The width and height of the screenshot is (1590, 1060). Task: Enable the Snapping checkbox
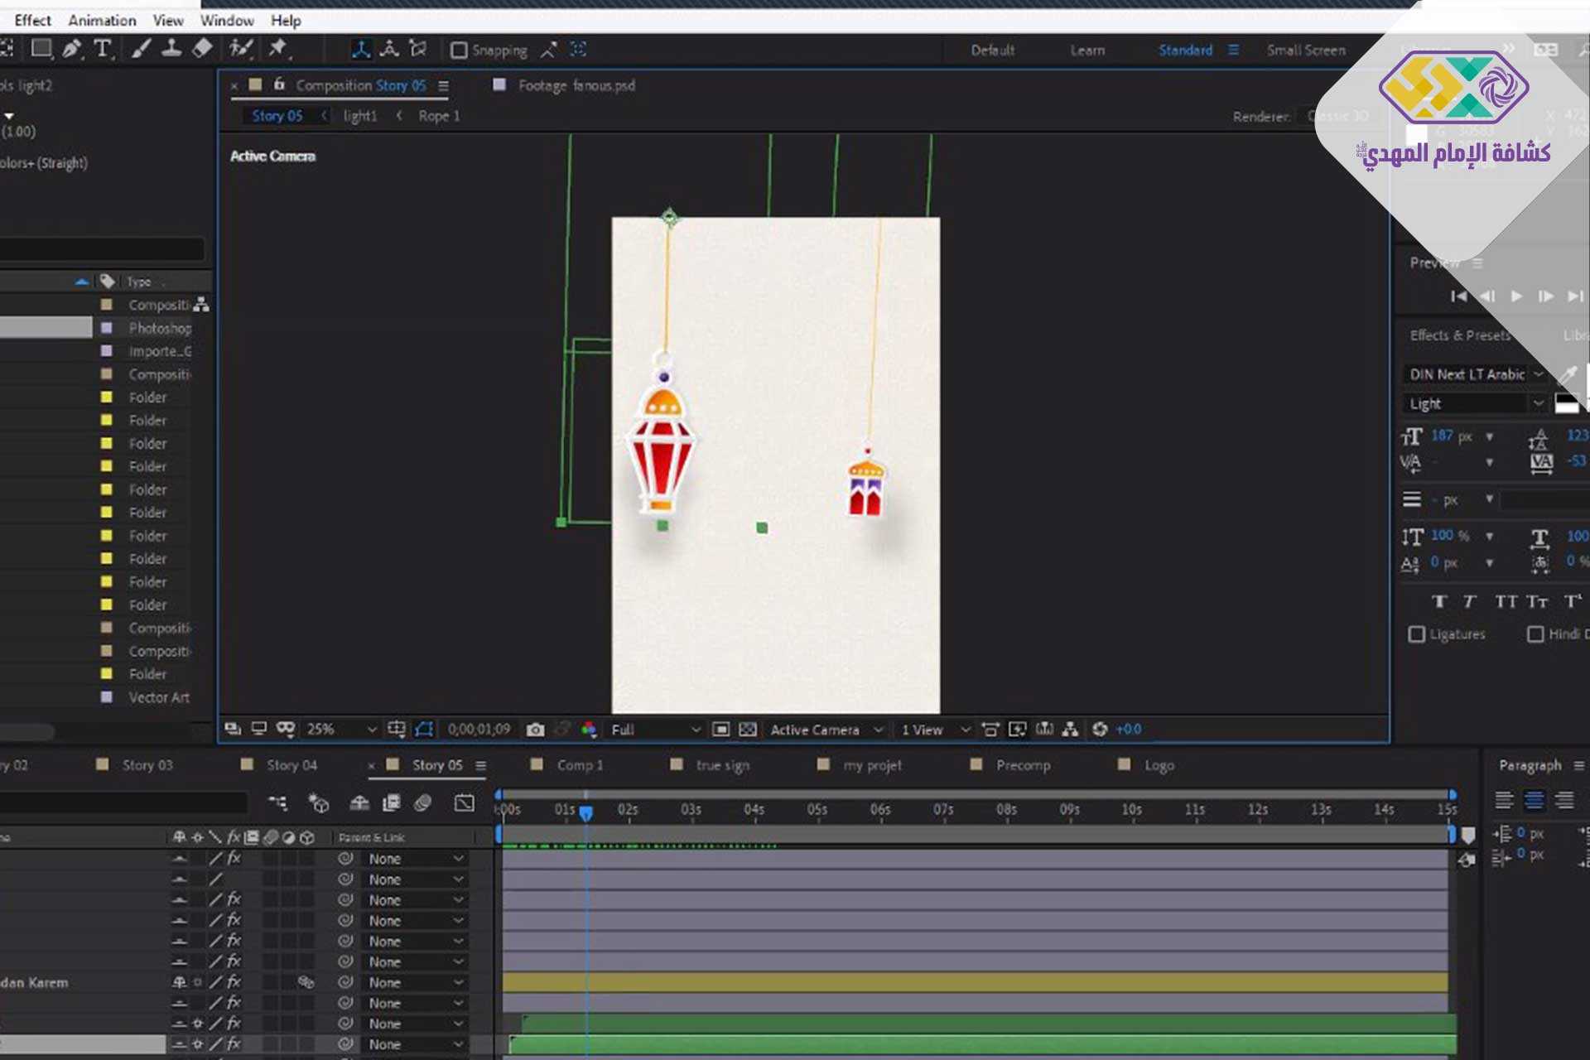[x=459, y=51]
